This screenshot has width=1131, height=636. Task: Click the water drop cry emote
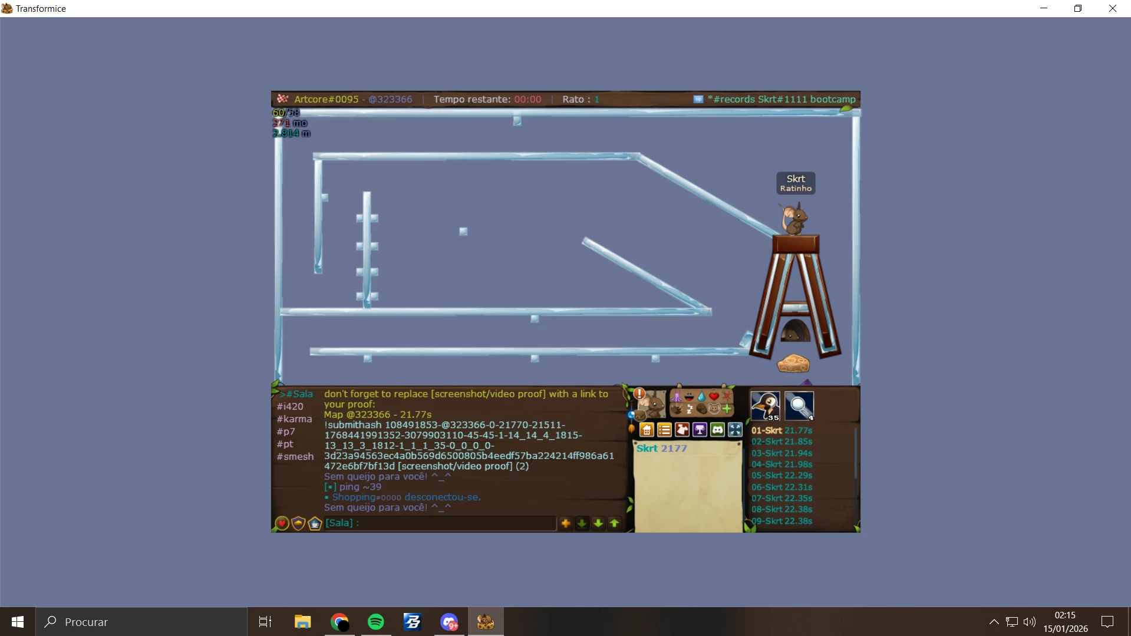click(x=701, y=397)
